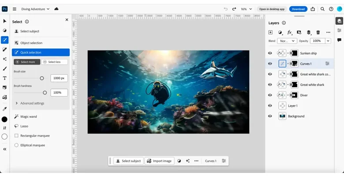Choose the Magic wand tool

[x=26, y=117]
